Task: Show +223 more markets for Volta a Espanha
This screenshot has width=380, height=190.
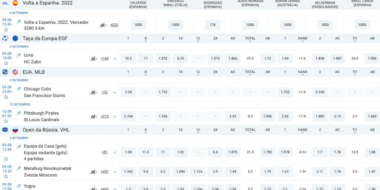Action: point(114,25)
